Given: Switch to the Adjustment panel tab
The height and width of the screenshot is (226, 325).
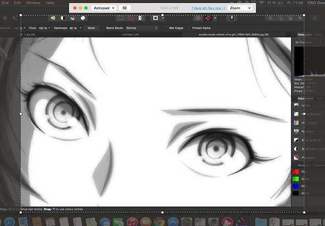Looking at the screenshot, I should 305,98.
